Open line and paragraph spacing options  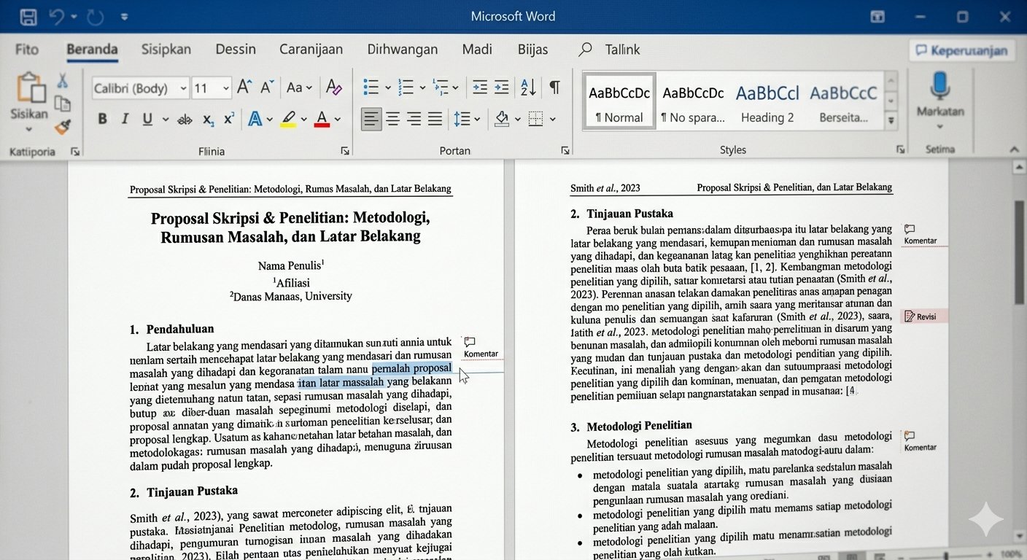[x=462, y=119]
